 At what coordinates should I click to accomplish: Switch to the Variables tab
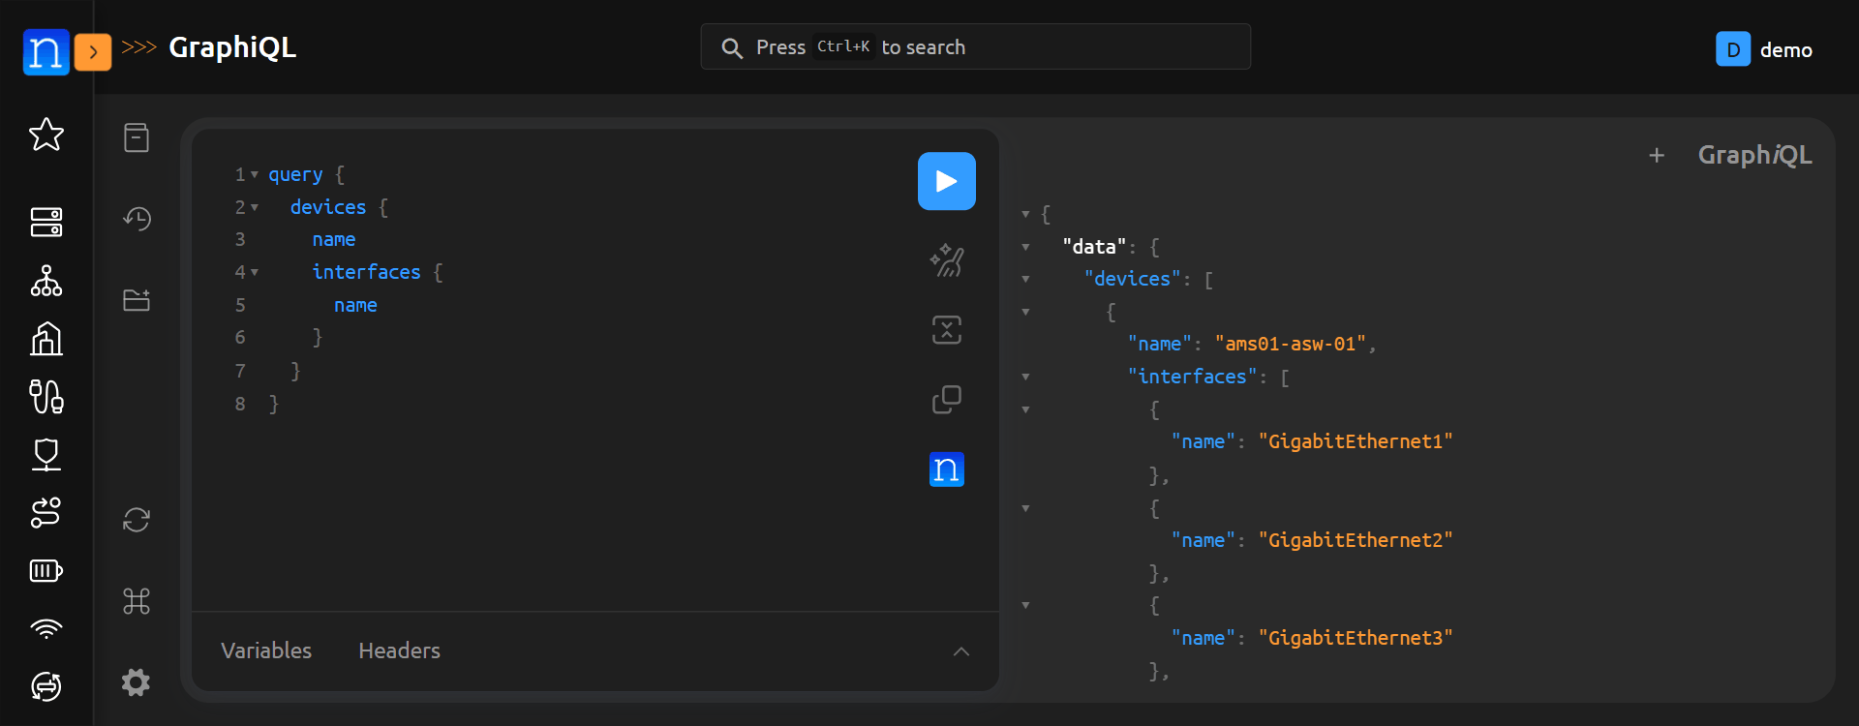266,650
